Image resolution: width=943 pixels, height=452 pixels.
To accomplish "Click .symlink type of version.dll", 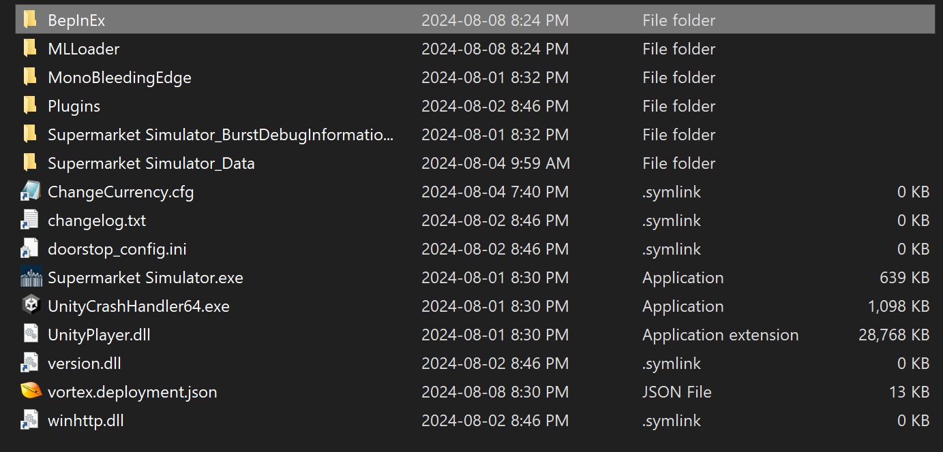I will click(x=672, y=364).
